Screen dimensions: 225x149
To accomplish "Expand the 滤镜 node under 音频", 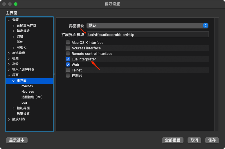I will 13,37.
